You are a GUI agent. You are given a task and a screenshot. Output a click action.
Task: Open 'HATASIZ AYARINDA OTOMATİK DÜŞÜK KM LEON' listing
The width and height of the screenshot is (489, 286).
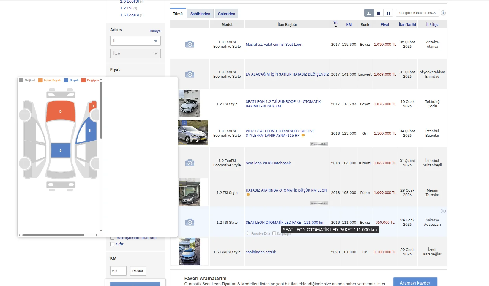coord(286,190)
